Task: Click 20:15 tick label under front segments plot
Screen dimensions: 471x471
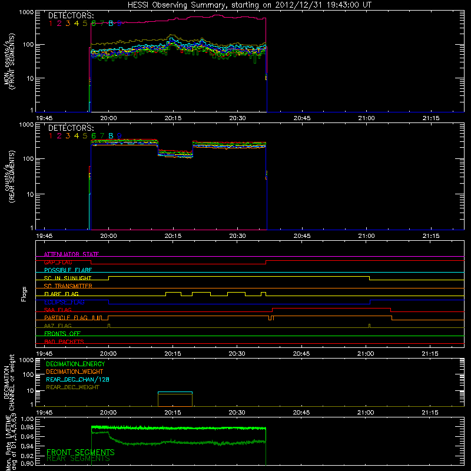Action: [173, 118]
